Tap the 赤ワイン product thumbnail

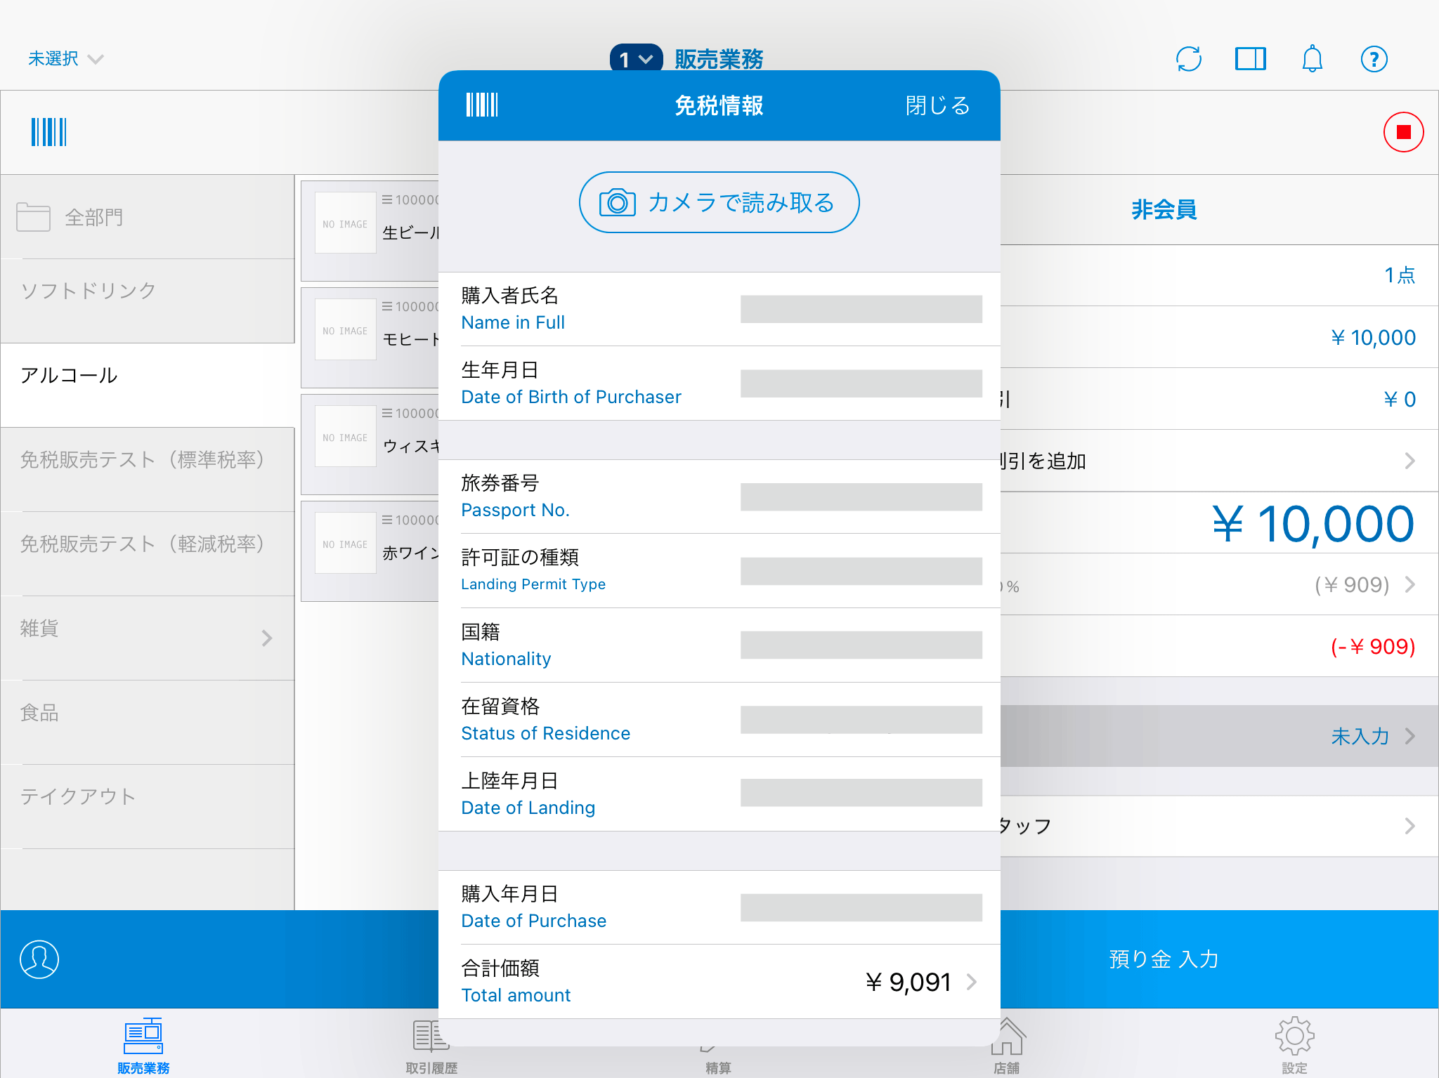click(x=346, y=543)
